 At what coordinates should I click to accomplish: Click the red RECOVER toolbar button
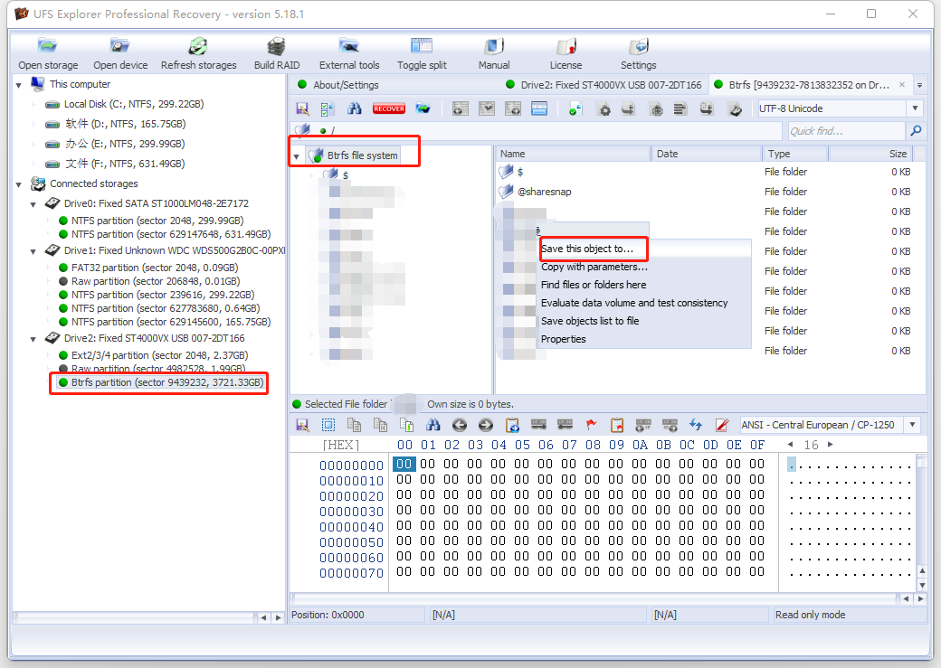click(389, 109)
